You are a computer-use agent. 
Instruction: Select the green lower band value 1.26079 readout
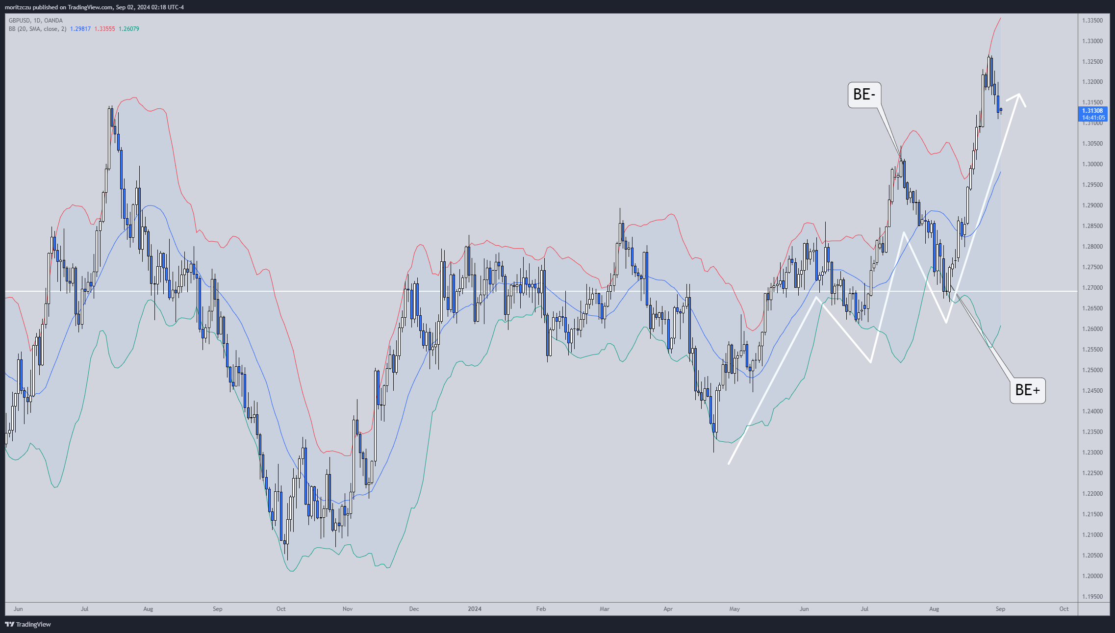click(128, 29)
